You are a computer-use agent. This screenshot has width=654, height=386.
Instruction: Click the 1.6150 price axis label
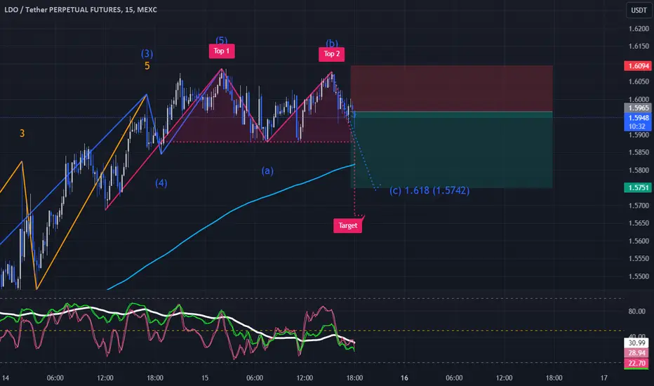tap(639, 46)
